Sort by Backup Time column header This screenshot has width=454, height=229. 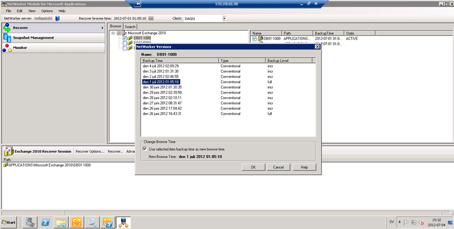point(180,61)
